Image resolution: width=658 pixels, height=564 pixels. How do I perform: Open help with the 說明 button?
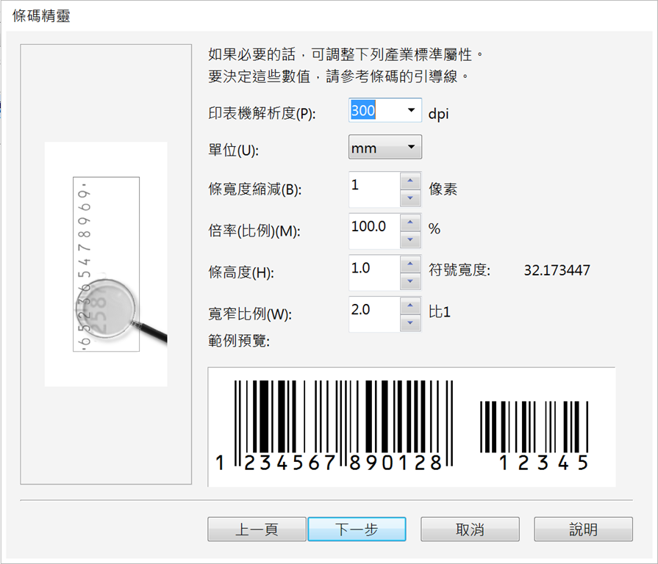(583, 529)
